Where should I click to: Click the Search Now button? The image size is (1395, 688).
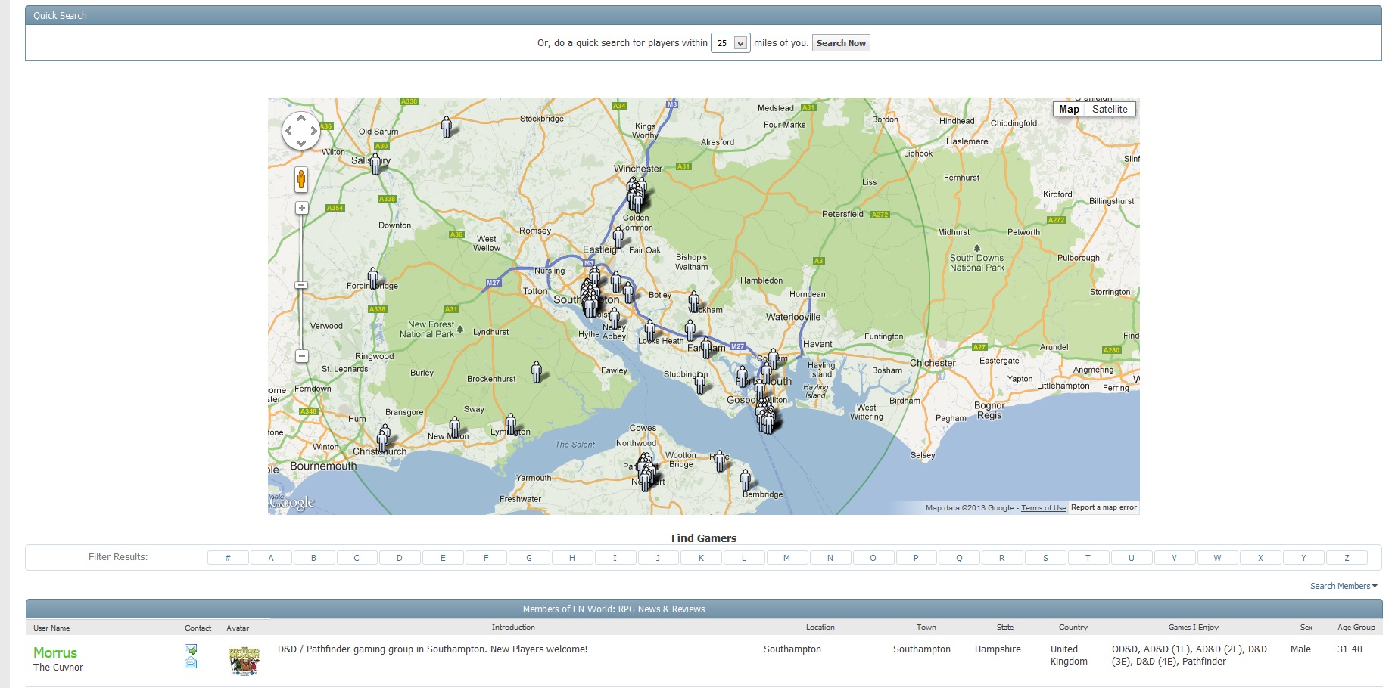click(841, 43)
